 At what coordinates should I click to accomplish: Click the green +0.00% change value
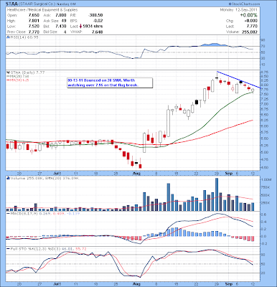(249, 15)
